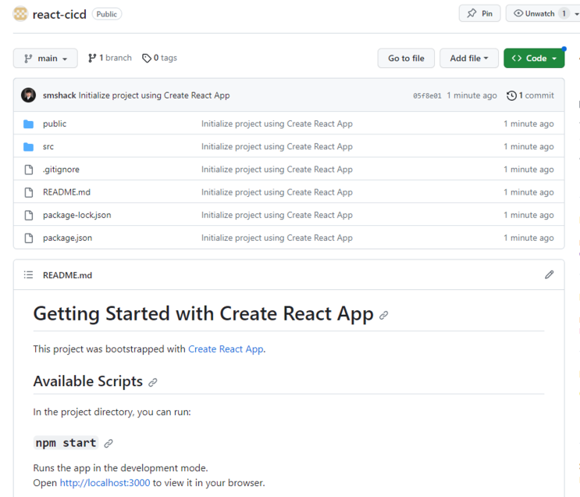
Task: Edit README with the pencil icon
Action: coord(550,274)
